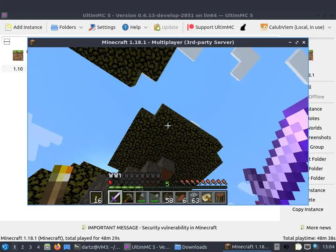Click the More news button
The width and height of the screenshot is (336, 252).
316,228
